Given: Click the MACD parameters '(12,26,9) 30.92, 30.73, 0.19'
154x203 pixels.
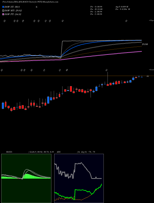Looking at the screenshot, I should point(41,152).
